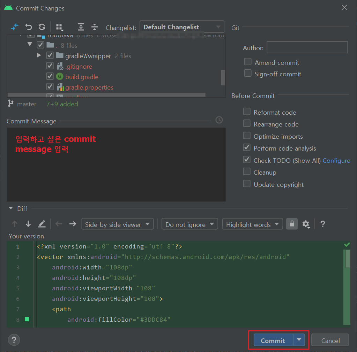Viewport: 357px width, 352px height.
Task: Open the Default Changelist dropdown
Action: [x=182, y=27]
